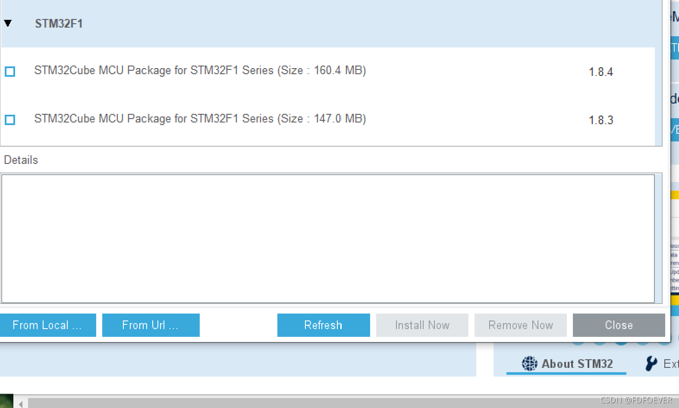Click the About STM32 globe icon
679x408 pixels.
(529, 364)
